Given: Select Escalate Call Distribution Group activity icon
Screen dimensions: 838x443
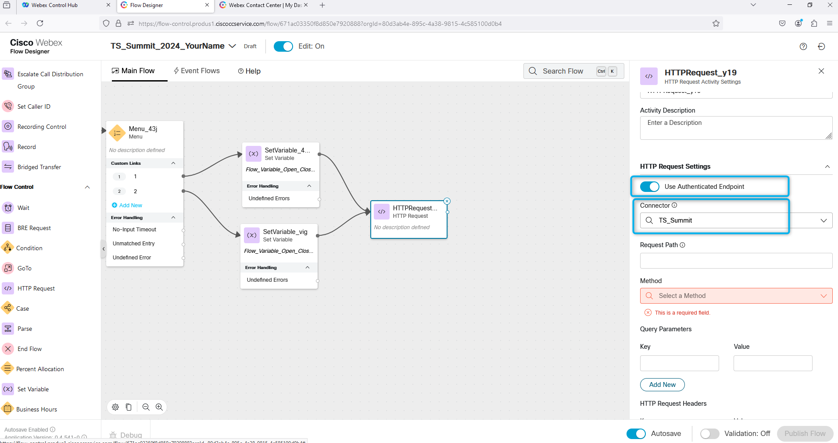Looking at the screenshot, I should [x=8, y=74].
